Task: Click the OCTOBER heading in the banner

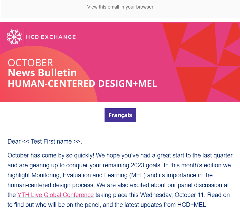Action: [x=30, y=63]
